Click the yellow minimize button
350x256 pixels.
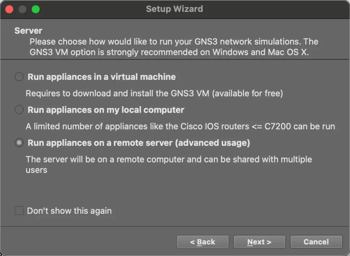coord(22,9)
